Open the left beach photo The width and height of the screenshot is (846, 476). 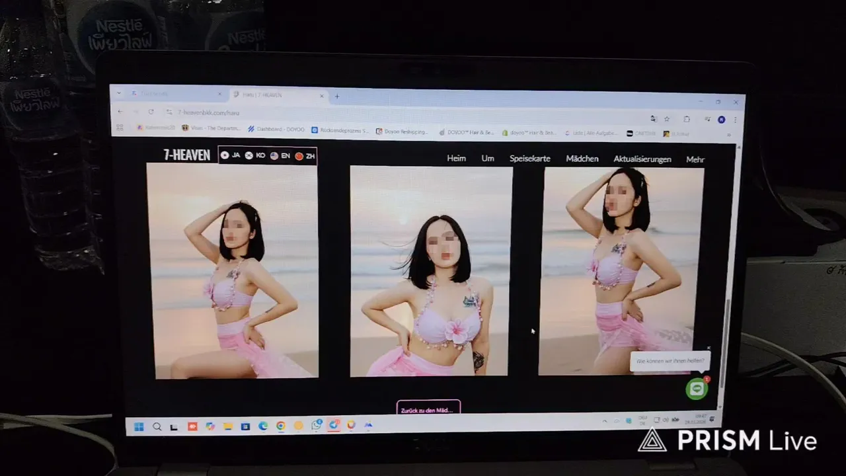[x=234, y=270]
